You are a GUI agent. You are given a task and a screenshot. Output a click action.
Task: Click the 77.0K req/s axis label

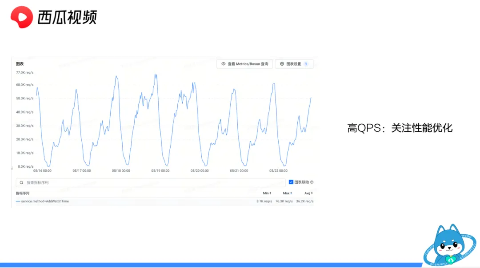pos(25,72)
